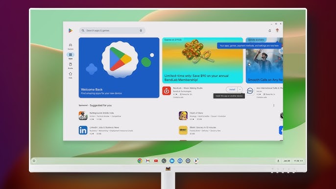
Task: Click the Search apps & games field
Action: click(112, 31)
